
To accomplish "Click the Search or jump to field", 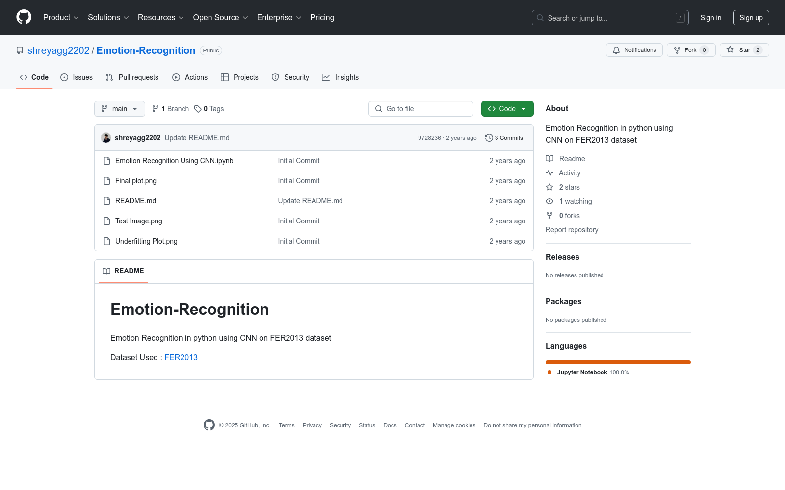I will 610,18.
